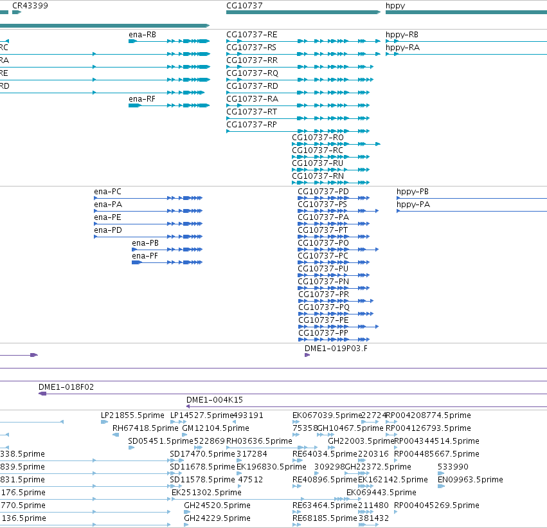
Task: Click CG10737-PS protein label
Action: click(322, 205)
